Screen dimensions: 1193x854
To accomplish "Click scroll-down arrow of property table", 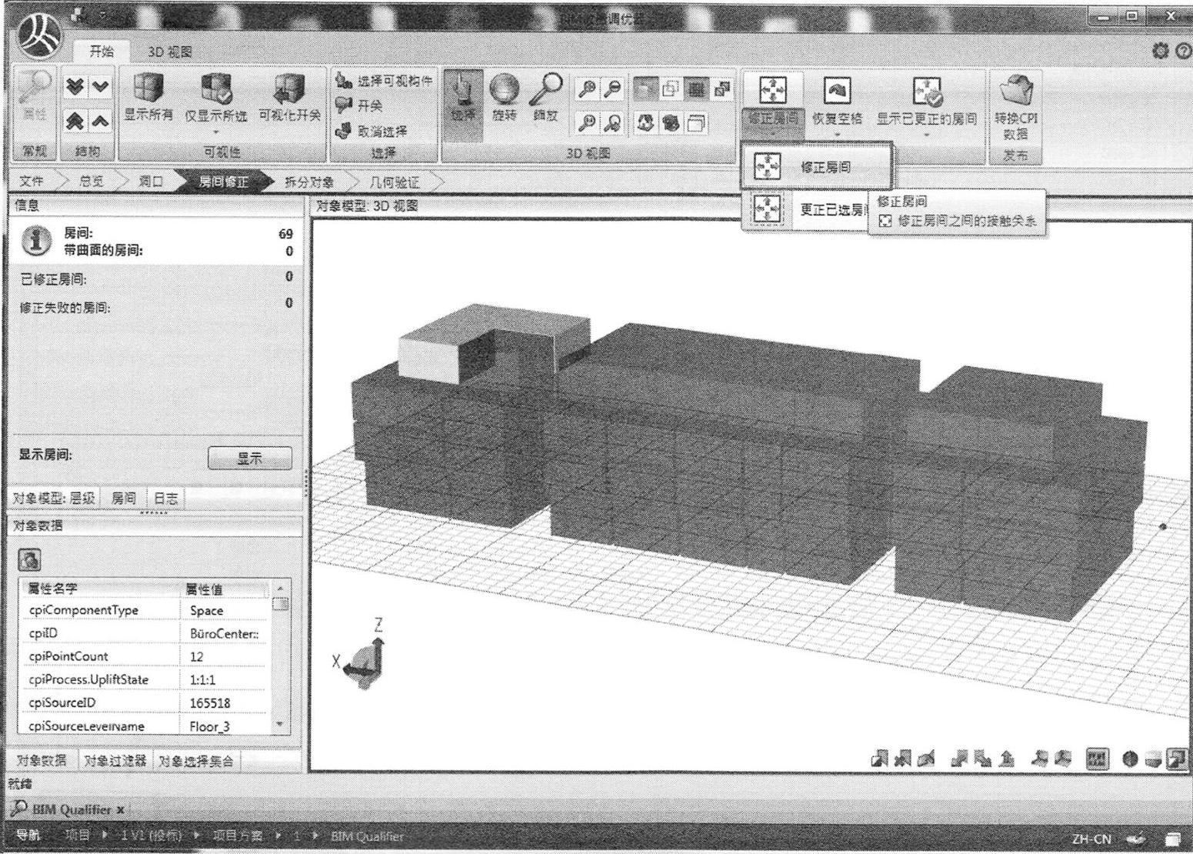I will pos(280,724).
